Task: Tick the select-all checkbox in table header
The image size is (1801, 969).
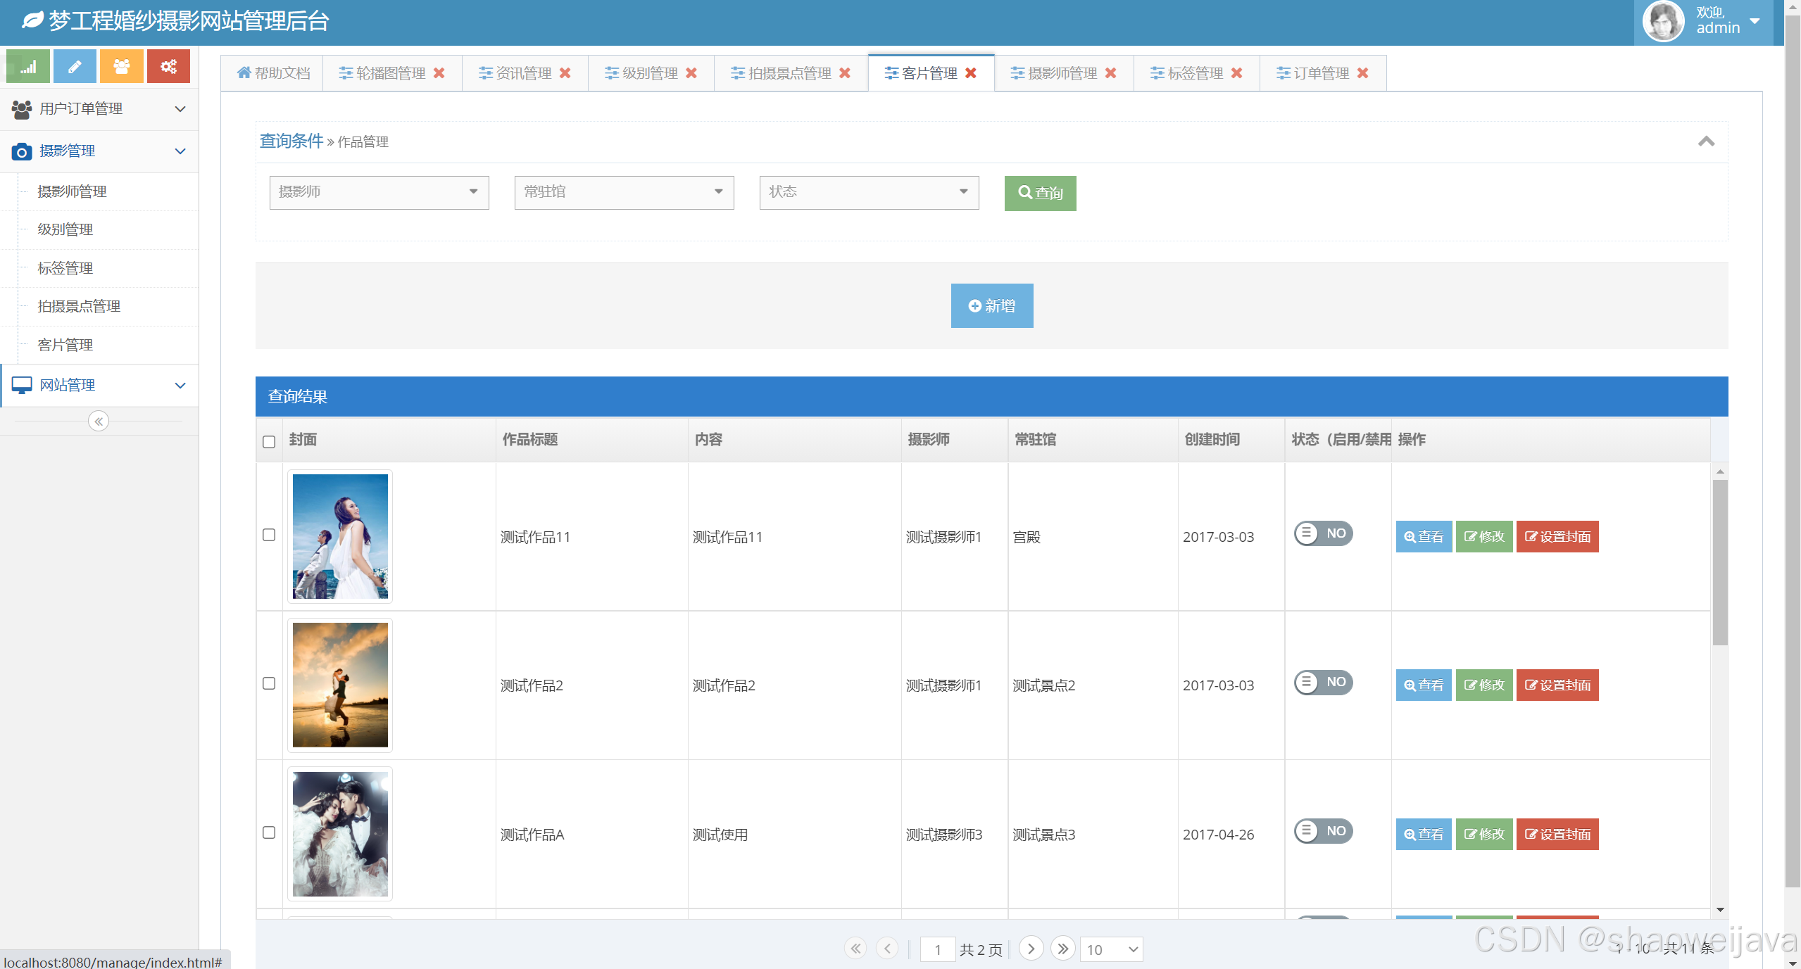Action: click(269, 442)
